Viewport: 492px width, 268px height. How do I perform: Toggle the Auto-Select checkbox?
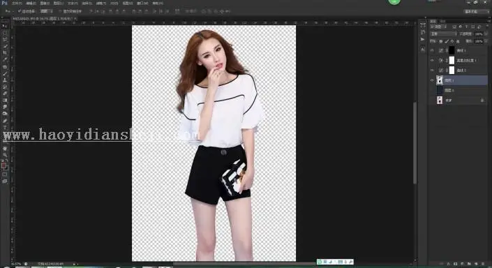19,11
